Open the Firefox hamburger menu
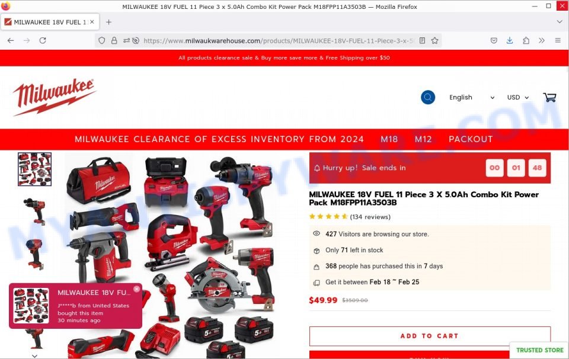This screenshot has height=359, width=569. [x=558, y=41]
